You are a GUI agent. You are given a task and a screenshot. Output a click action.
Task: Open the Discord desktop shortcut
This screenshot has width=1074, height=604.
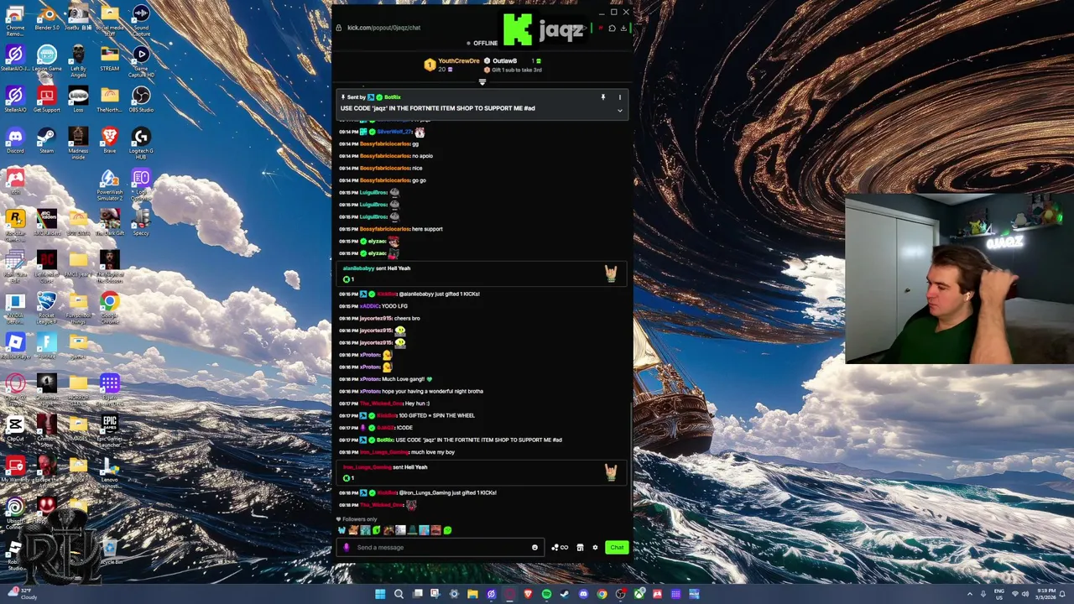15,140
